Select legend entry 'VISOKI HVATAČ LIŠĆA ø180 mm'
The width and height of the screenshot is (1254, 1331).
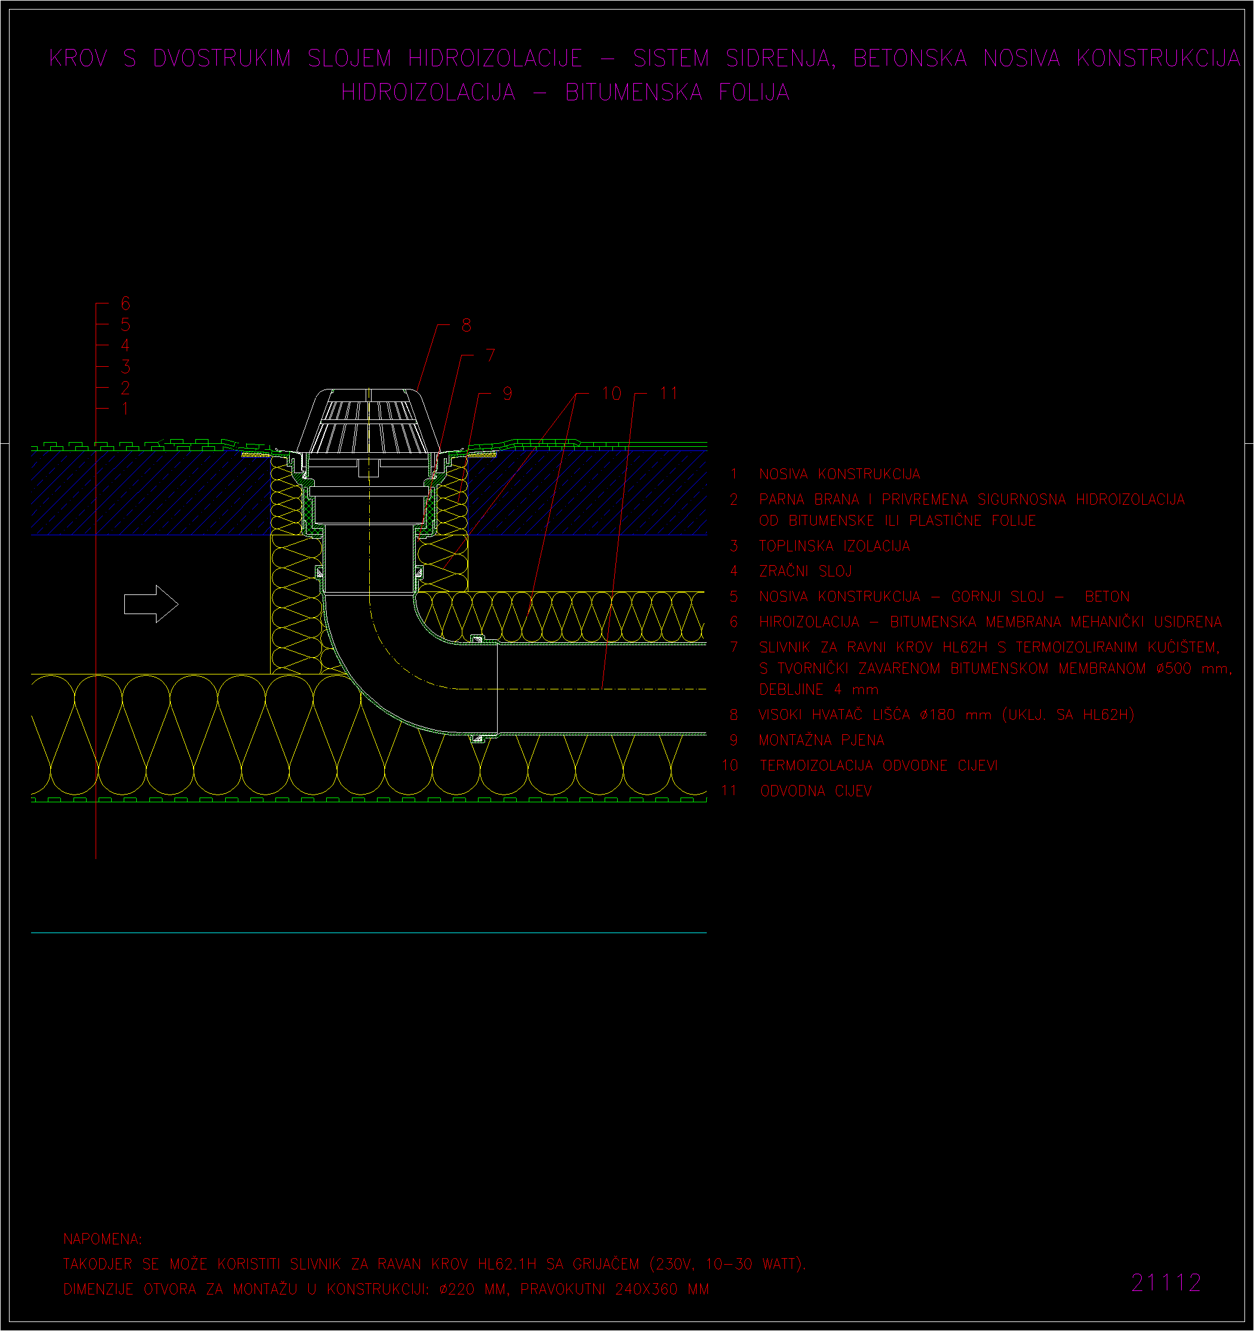point(875,715)
